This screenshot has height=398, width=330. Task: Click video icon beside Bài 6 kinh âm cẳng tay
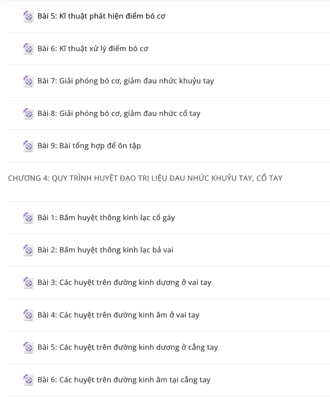coord(28,380)
